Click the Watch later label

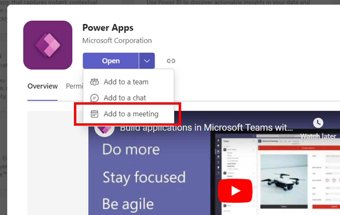[318, 136]
